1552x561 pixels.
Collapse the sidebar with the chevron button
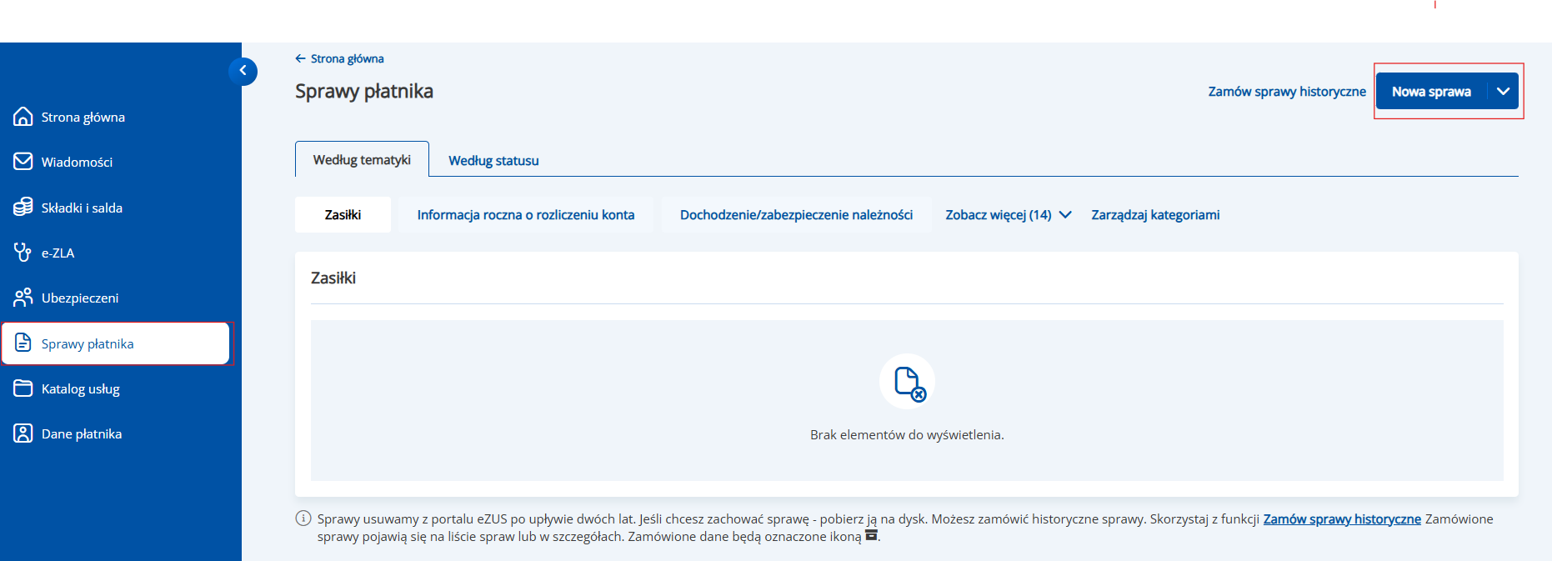[243, 71]
